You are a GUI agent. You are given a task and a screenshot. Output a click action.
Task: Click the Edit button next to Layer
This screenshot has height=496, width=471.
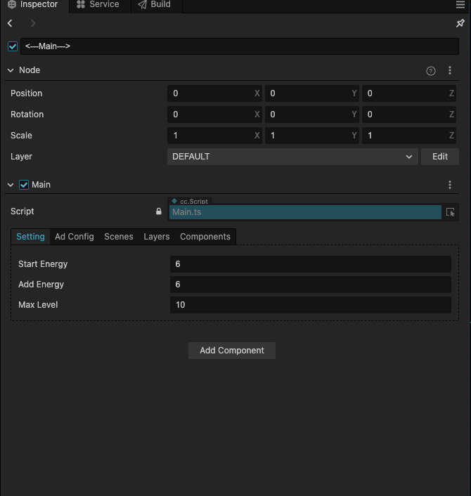click(439, 157)
